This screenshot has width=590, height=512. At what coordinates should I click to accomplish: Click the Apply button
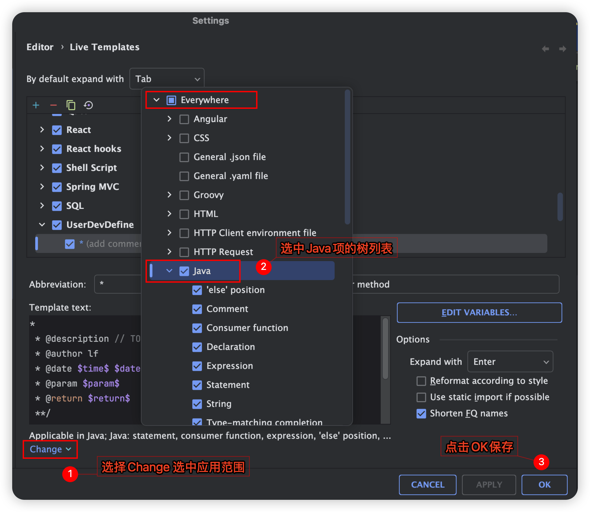[x=489, y=485]
